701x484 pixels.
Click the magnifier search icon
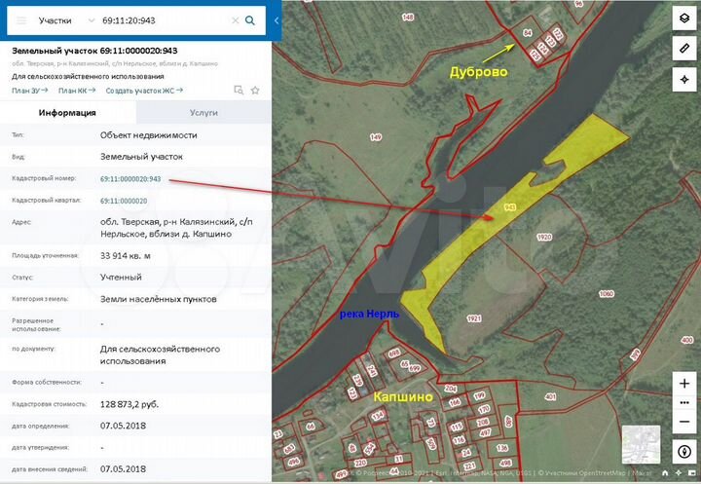tap(251, 19)
